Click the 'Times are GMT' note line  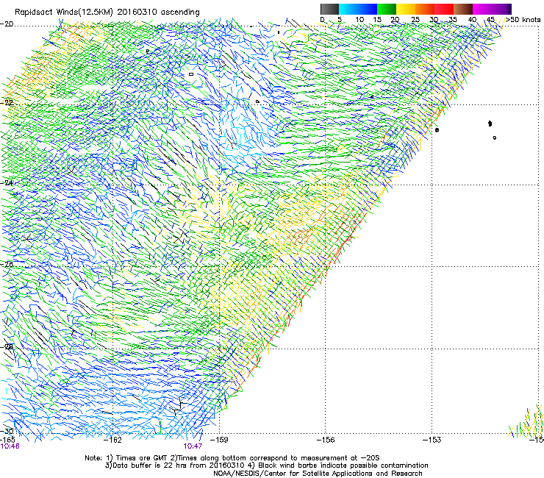pyautogui.click(x=232, y=458)
